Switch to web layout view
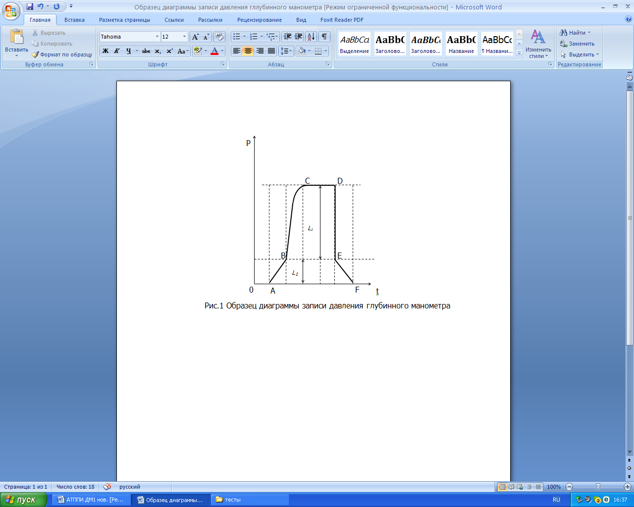Image resolution: width=634 pixels, height=507 pixels. [520, 487]
